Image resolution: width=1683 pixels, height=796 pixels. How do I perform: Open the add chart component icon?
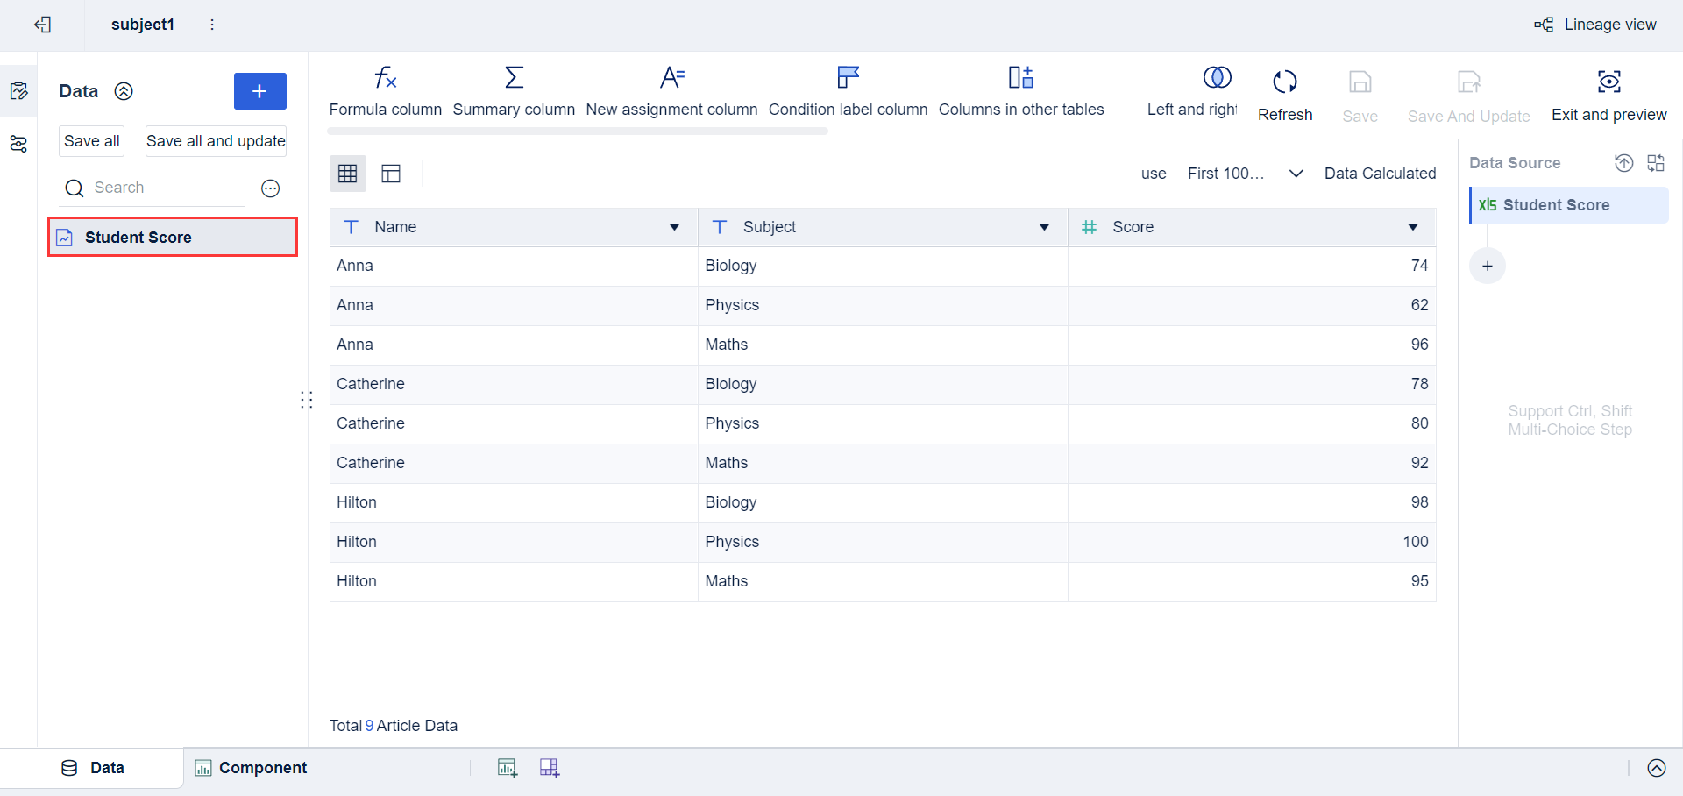507,767
